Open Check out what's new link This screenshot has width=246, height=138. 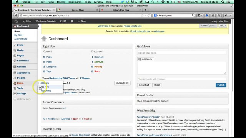click(140, 31)
